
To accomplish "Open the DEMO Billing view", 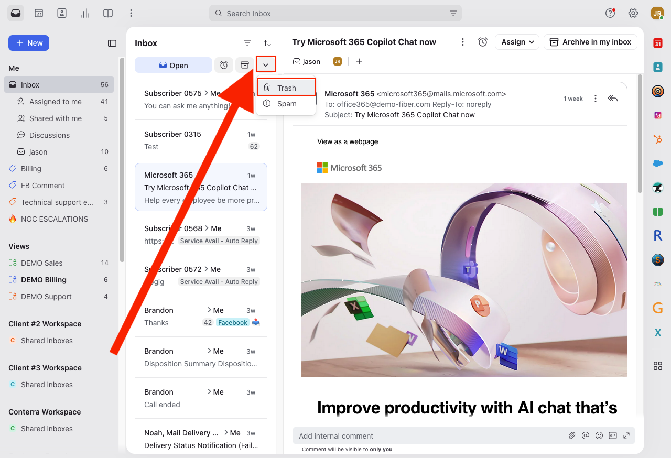I will pyautogui.click(x=59, y=280).
